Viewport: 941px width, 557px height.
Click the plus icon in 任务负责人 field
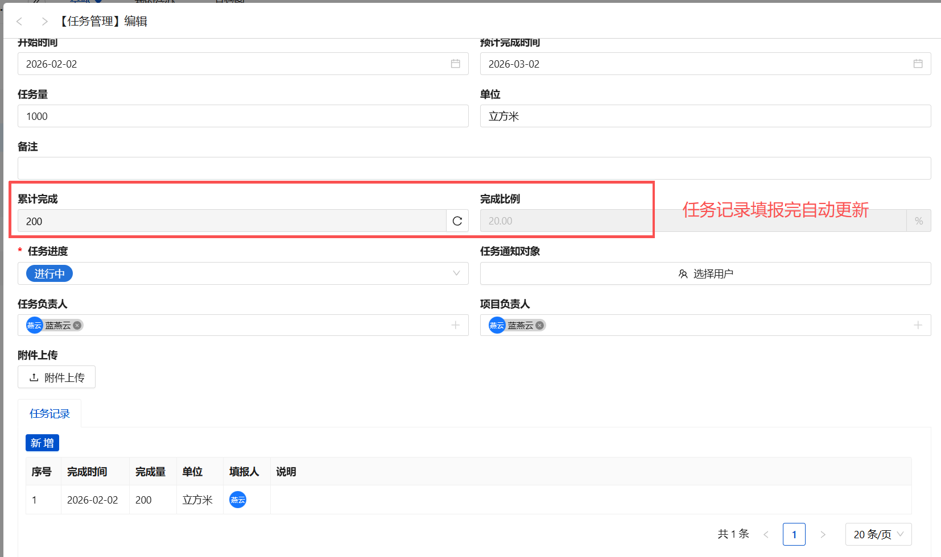(455, 325)
